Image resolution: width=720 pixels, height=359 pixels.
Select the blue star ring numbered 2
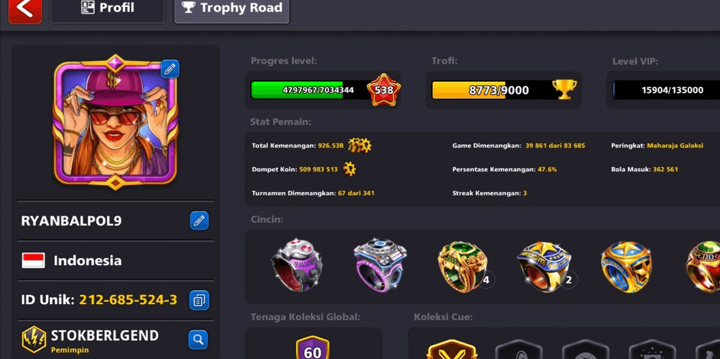544,267
